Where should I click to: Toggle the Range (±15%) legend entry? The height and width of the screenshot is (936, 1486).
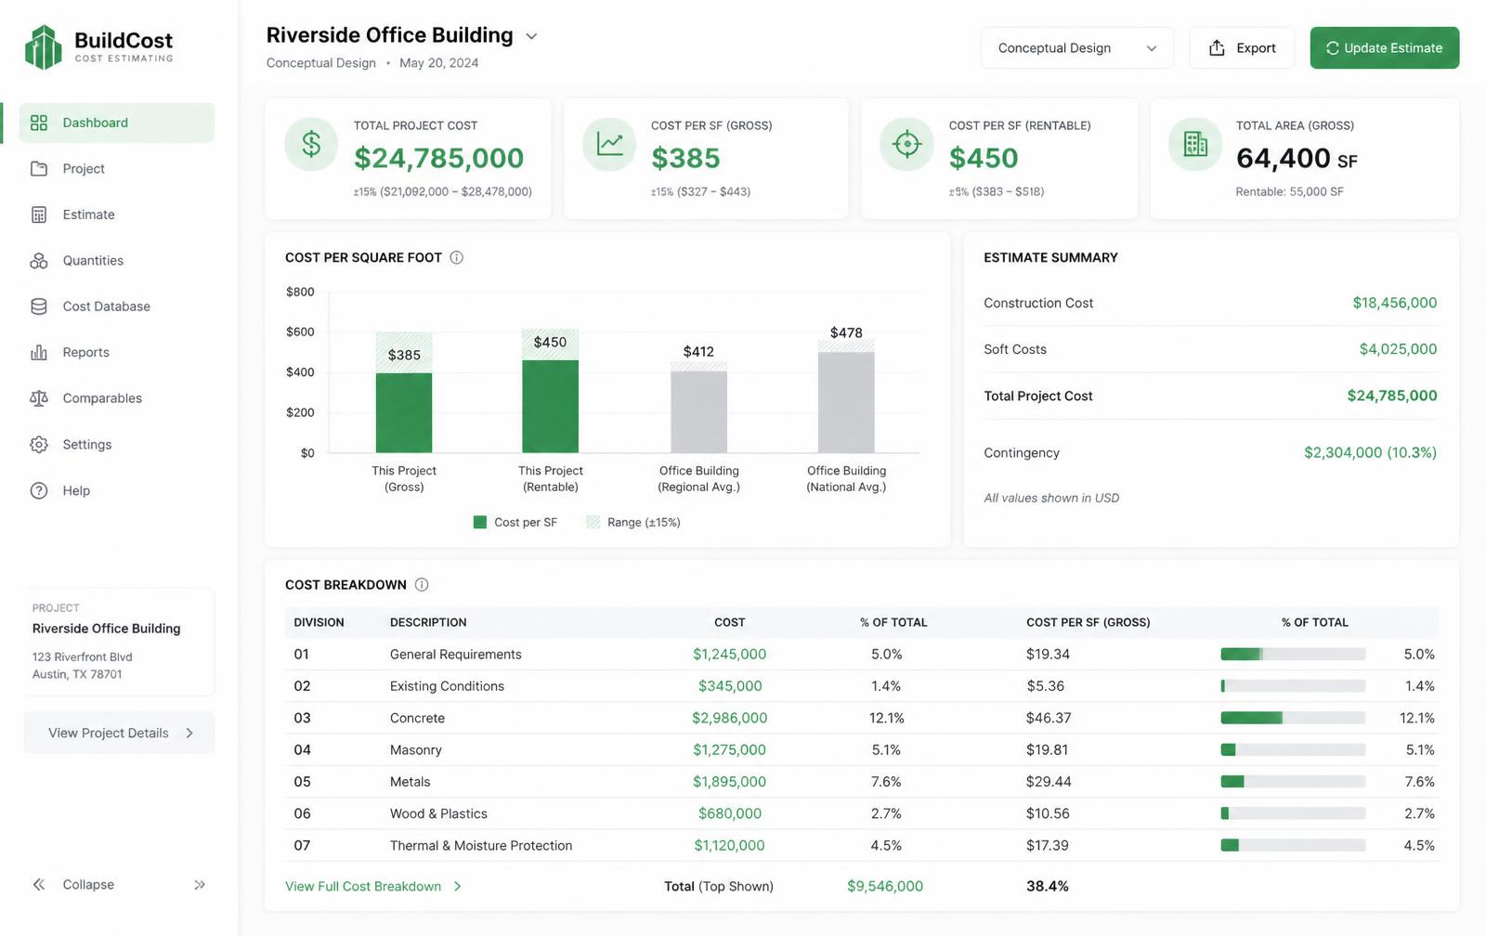[x=633, y=522]
